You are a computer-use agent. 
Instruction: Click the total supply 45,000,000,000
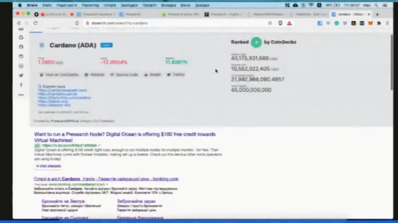tap(251, 90)
